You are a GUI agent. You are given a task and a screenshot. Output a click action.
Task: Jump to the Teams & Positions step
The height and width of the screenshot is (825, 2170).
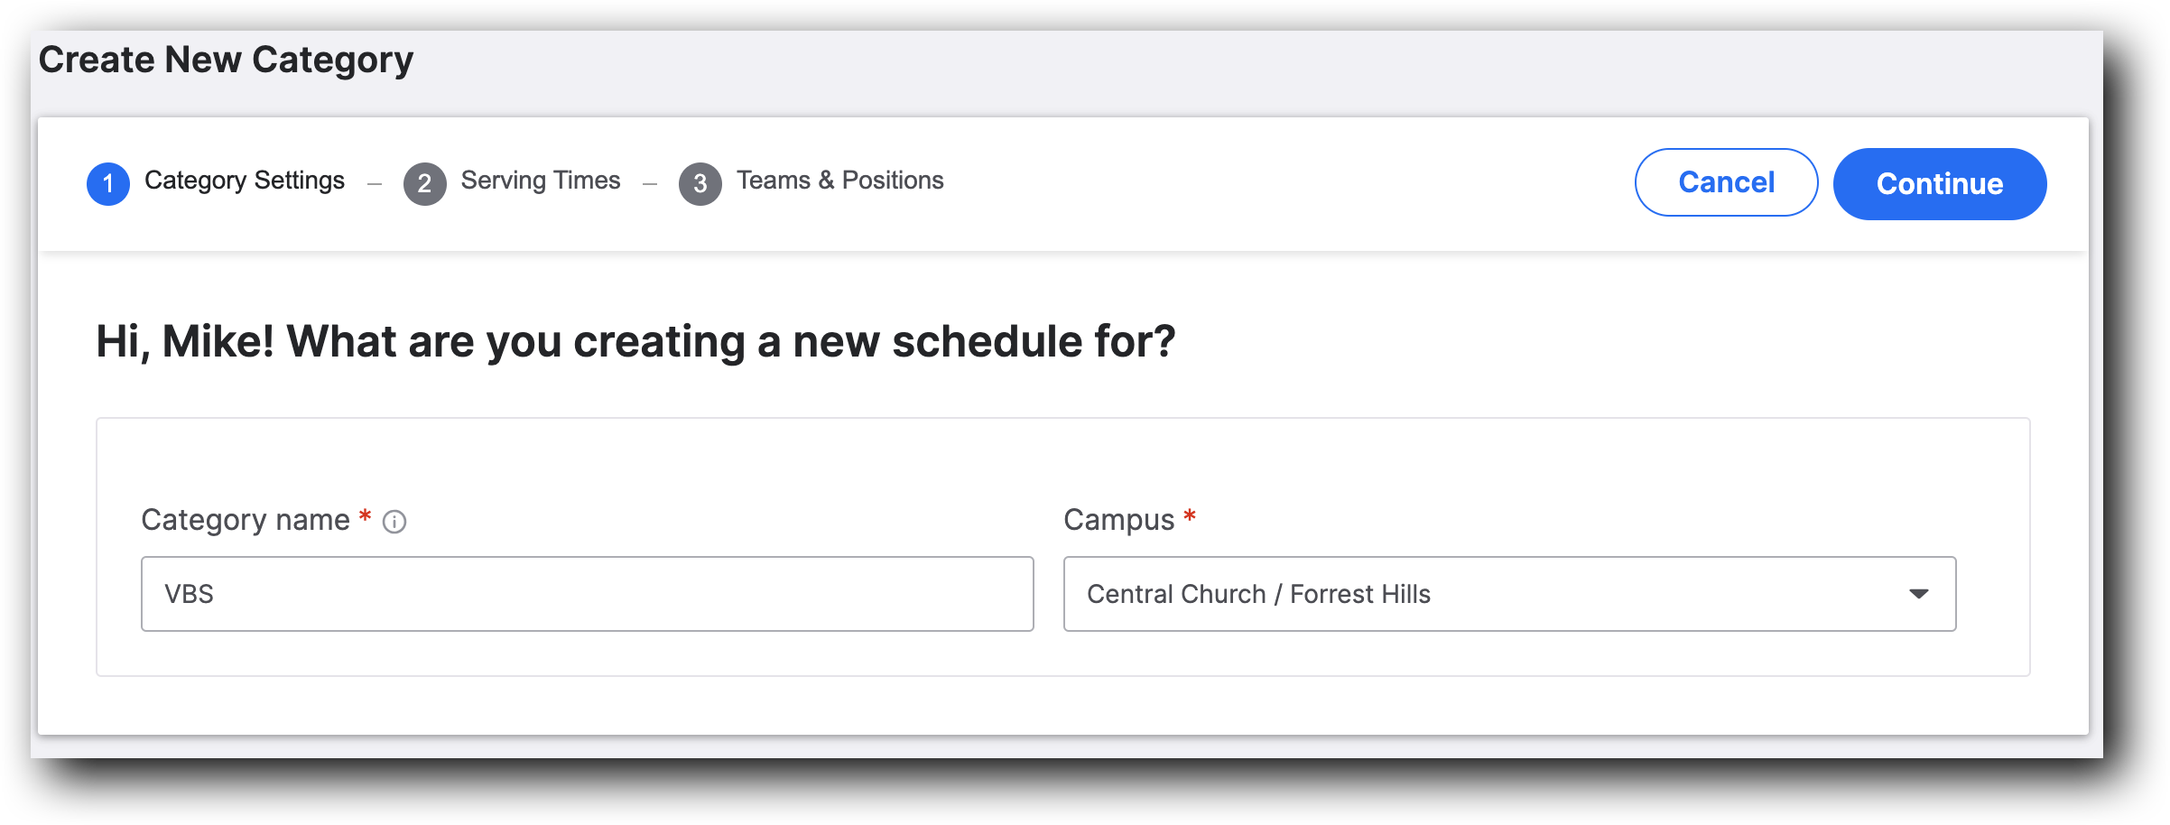pos(839,180)
